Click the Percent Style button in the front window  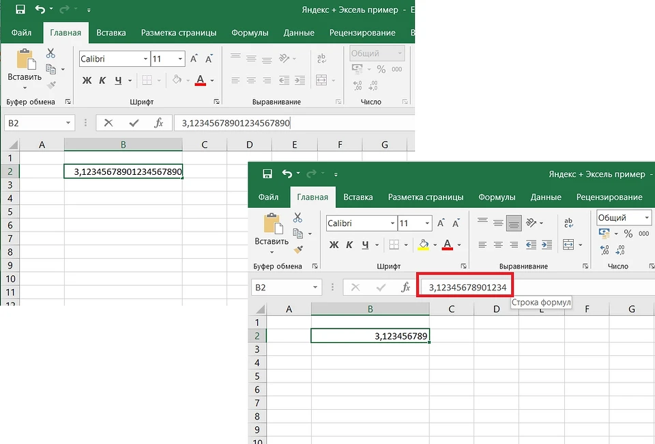click(628, 234)
